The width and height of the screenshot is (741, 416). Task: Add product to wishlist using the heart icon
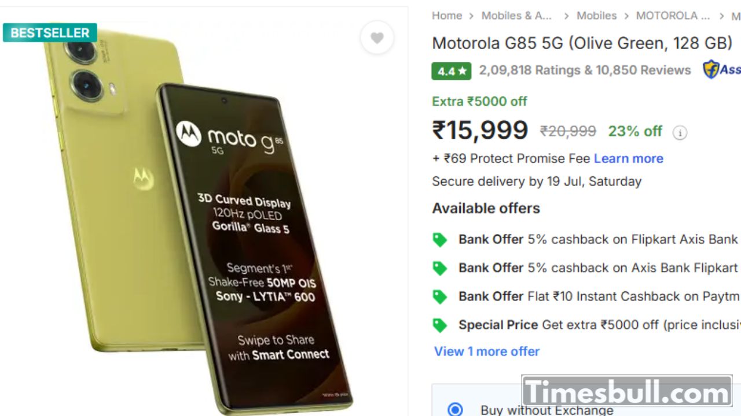(377, 38)
